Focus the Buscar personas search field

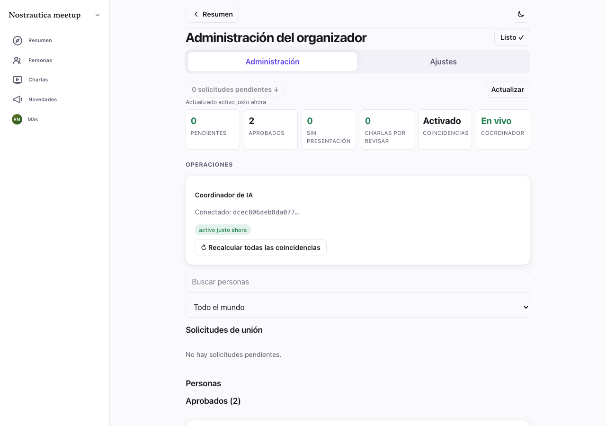tap(358, 282)
